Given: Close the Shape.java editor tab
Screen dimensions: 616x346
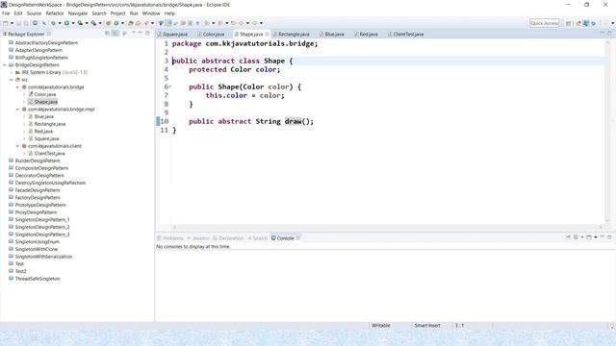Looking at the screenshot, I should click(268, 35).
